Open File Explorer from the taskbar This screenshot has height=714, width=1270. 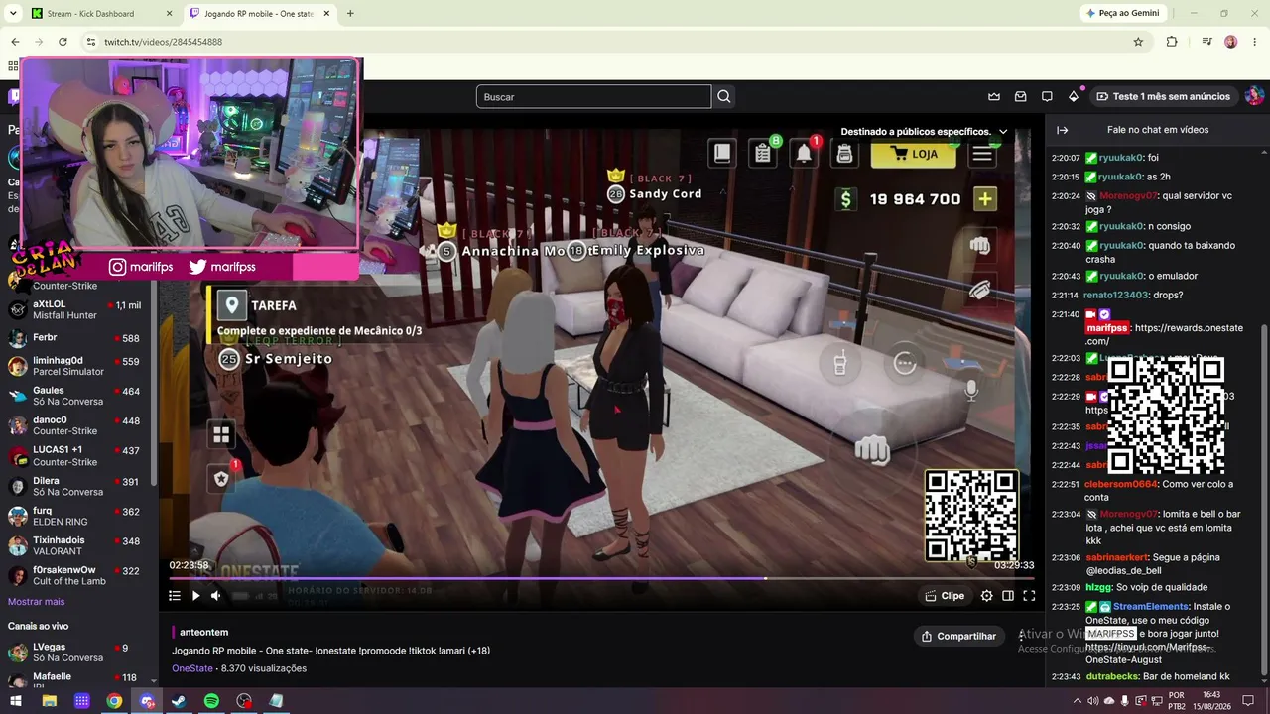(x=49, y=701)
